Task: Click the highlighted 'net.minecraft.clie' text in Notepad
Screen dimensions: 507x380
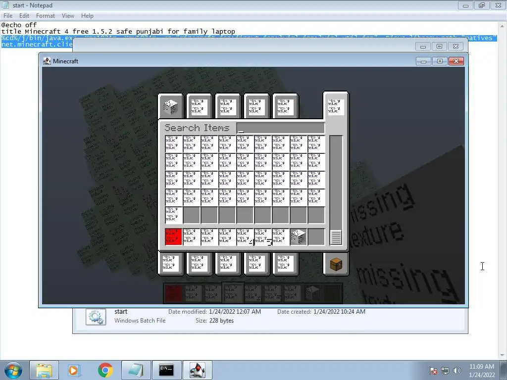Action: 37,44
